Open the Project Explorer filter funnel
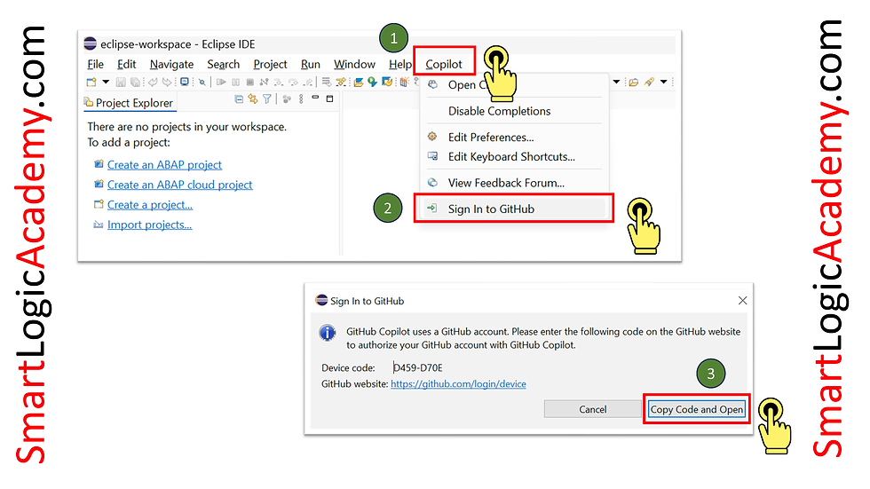Viewport: 870px width, 489px height. [x=267, y=99]
